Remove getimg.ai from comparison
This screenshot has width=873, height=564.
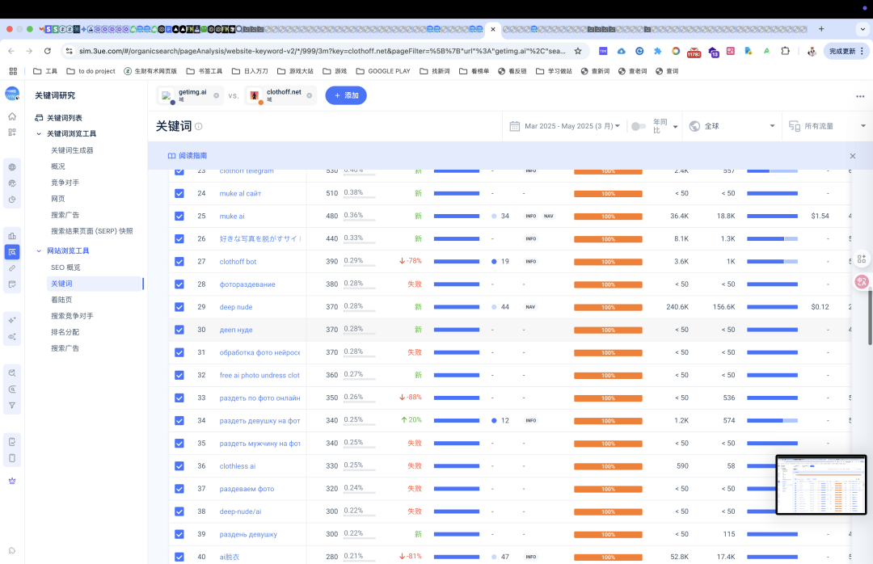click(216, 96)
